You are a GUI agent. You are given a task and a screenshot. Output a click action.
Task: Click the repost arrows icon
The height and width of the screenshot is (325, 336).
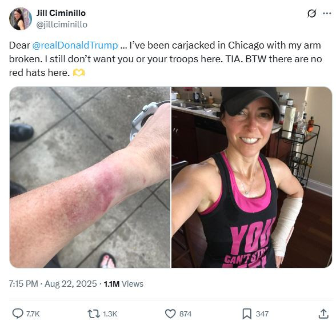94,314
